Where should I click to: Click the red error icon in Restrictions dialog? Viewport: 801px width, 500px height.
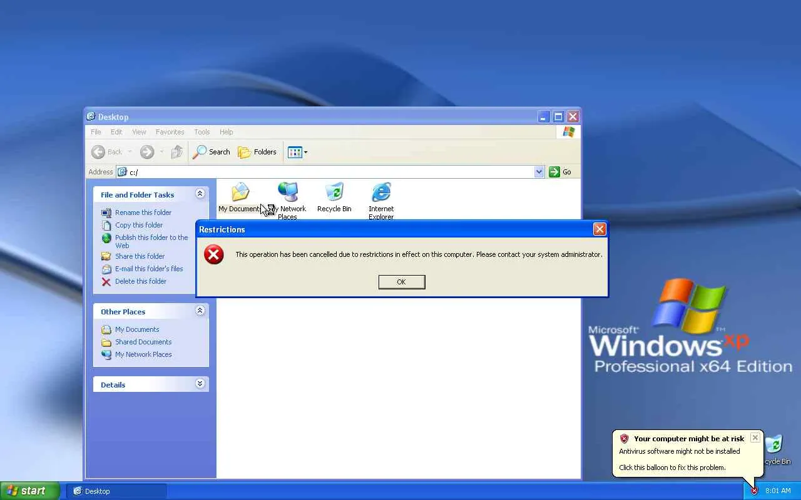tap(214, 254)
